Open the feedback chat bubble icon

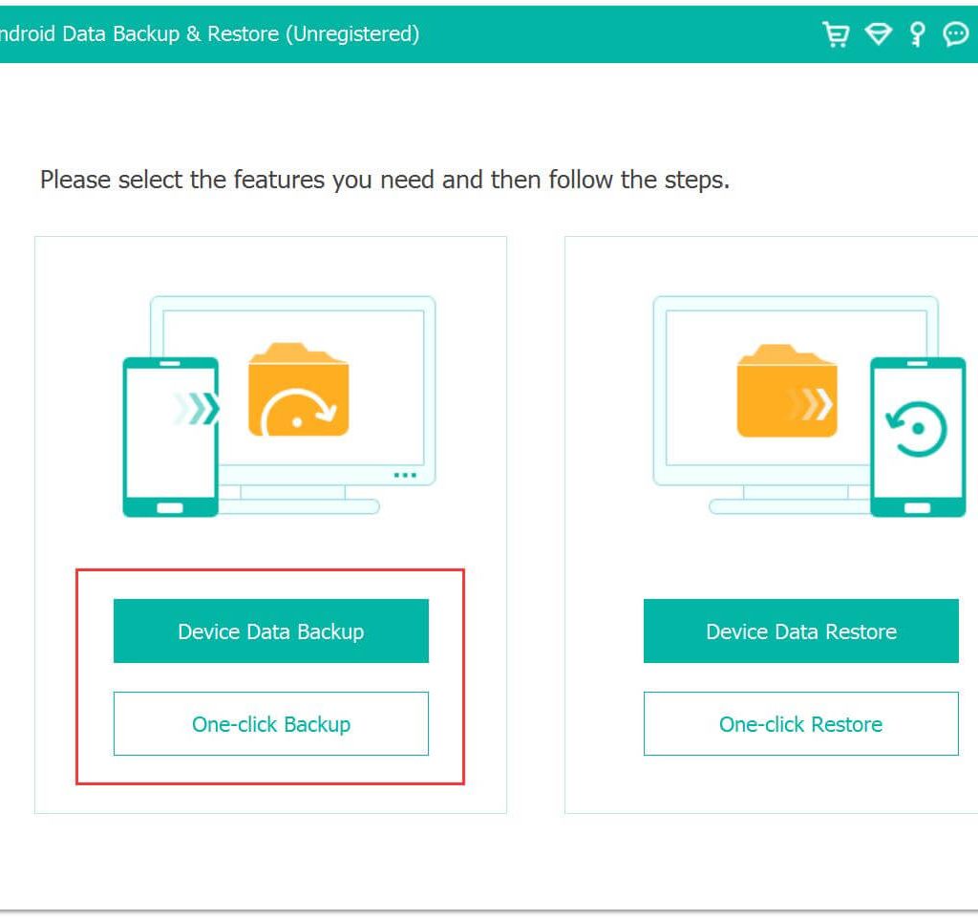pos(955,34)
